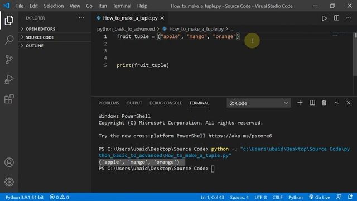Click the terminal output ('apple', 'mango', 'orange')
This screenshot has height=201, width=357.
tap(139, 162)
